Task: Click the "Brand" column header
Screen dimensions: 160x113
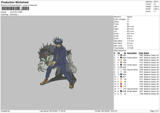Action: pos(146,53)
